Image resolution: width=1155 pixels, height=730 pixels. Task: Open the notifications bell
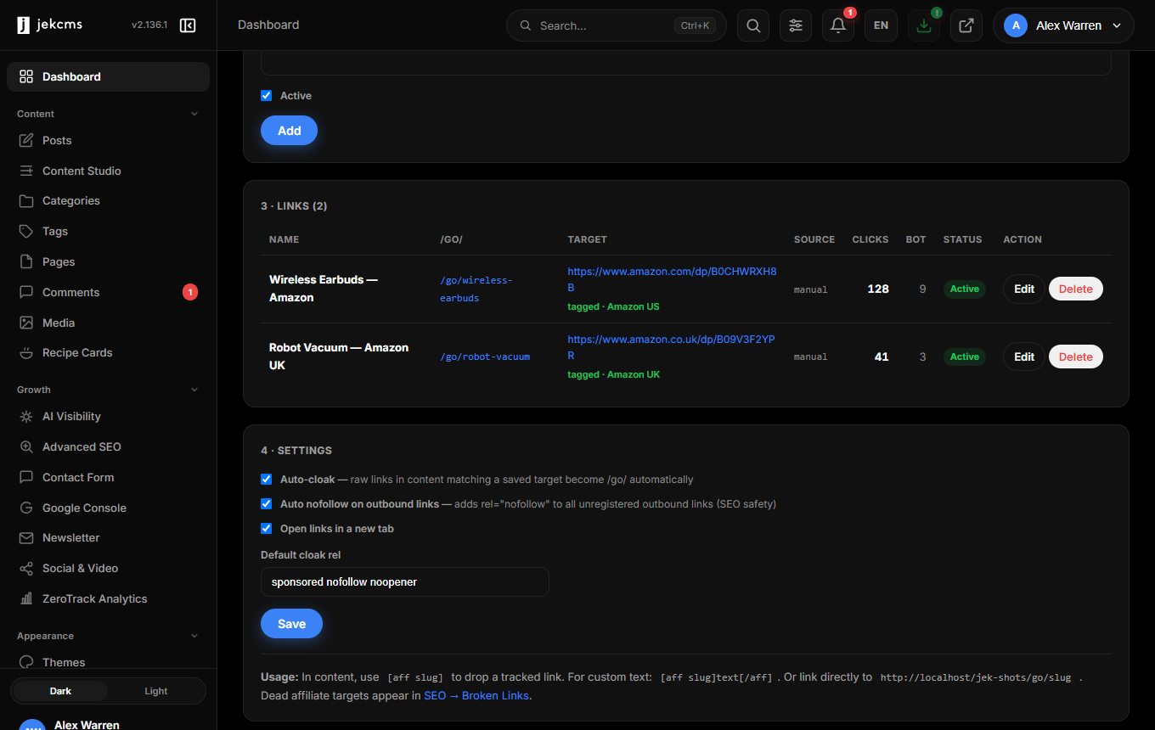tap(838, 25)
